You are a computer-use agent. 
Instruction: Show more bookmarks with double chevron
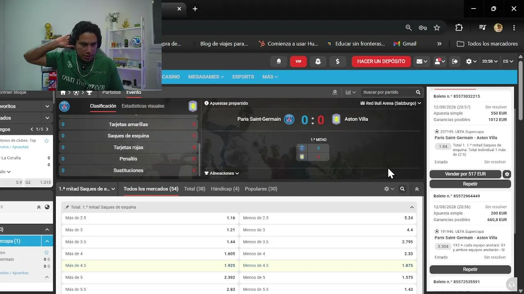(x=439, y=44)
